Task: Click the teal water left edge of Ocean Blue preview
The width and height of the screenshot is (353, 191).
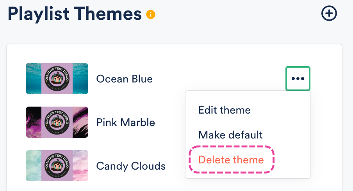Action: coord(34,79)
